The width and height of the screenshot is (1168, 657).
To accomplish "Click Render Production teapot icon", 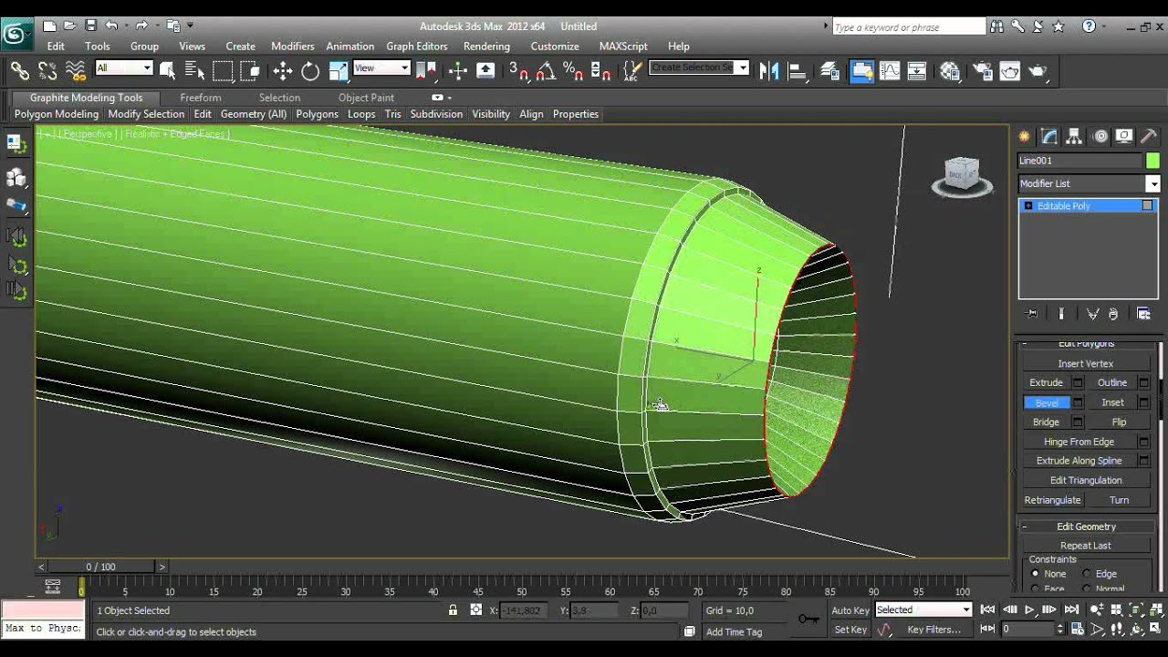I will pyautogui.click(x=1038, y=70).
